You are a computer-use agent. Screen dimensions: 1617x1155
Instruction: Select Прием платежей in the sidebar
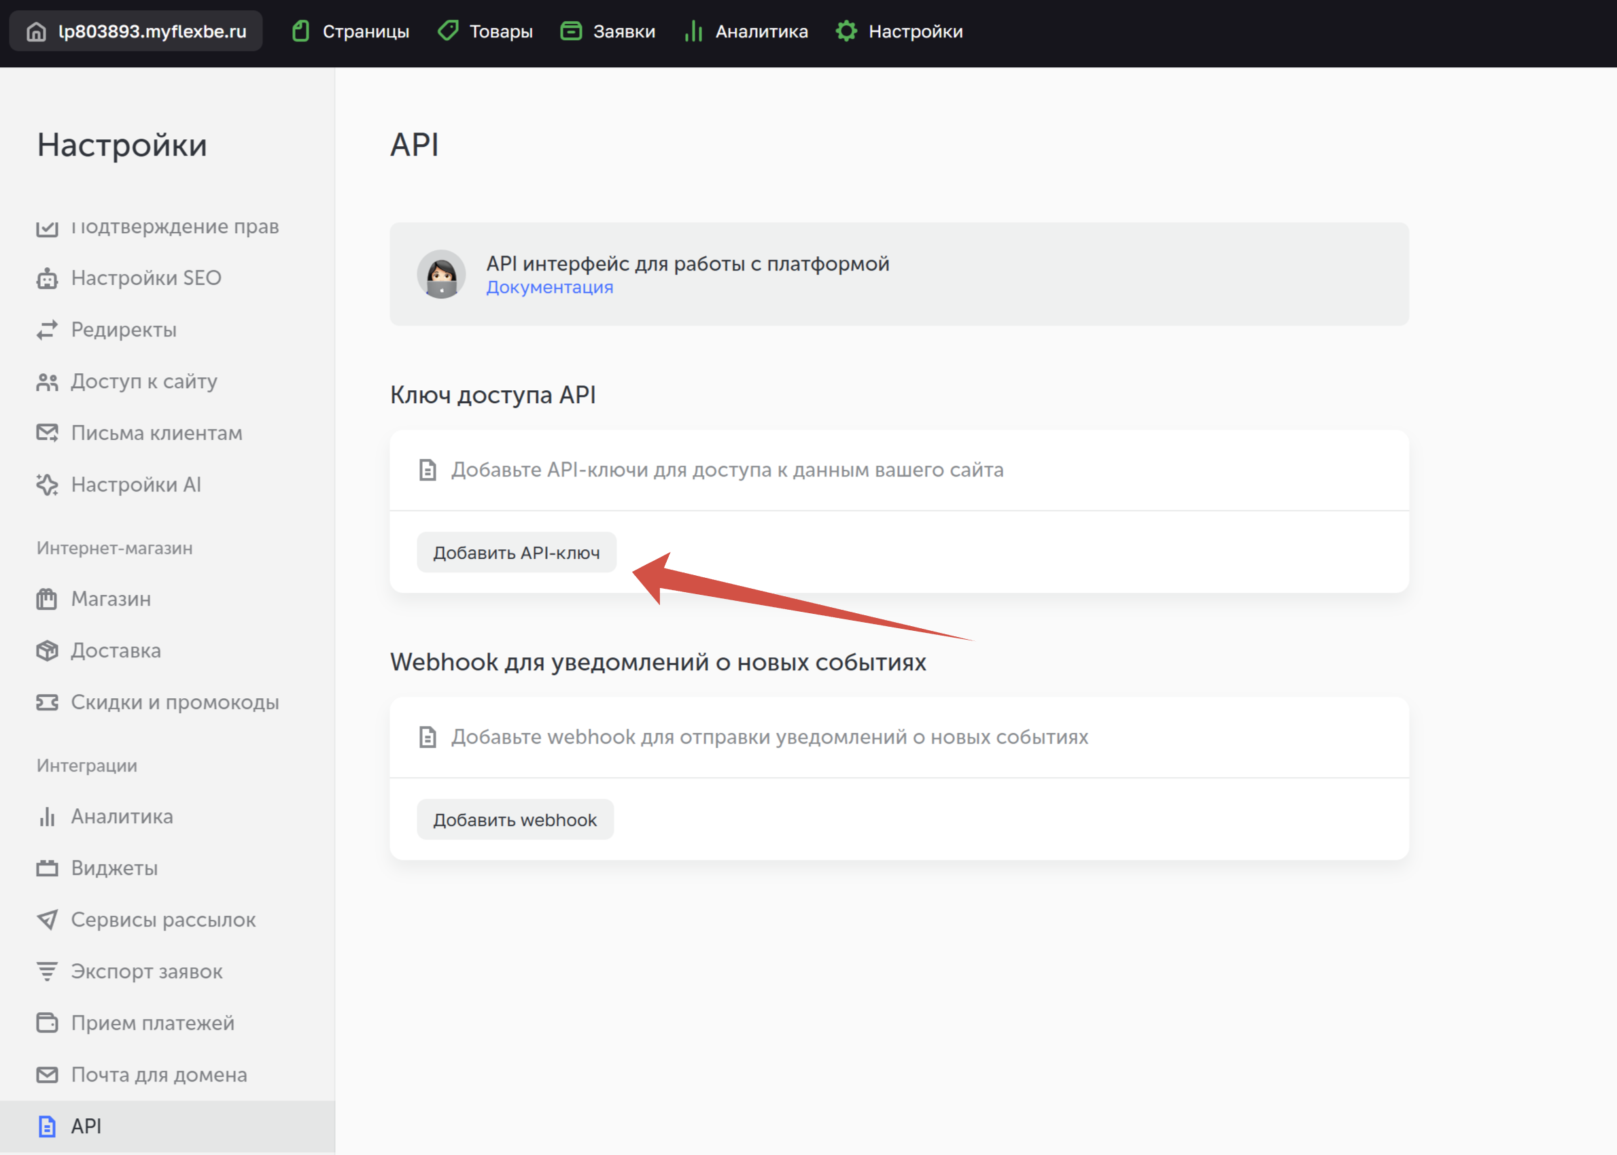click(x=152, y=1022)
